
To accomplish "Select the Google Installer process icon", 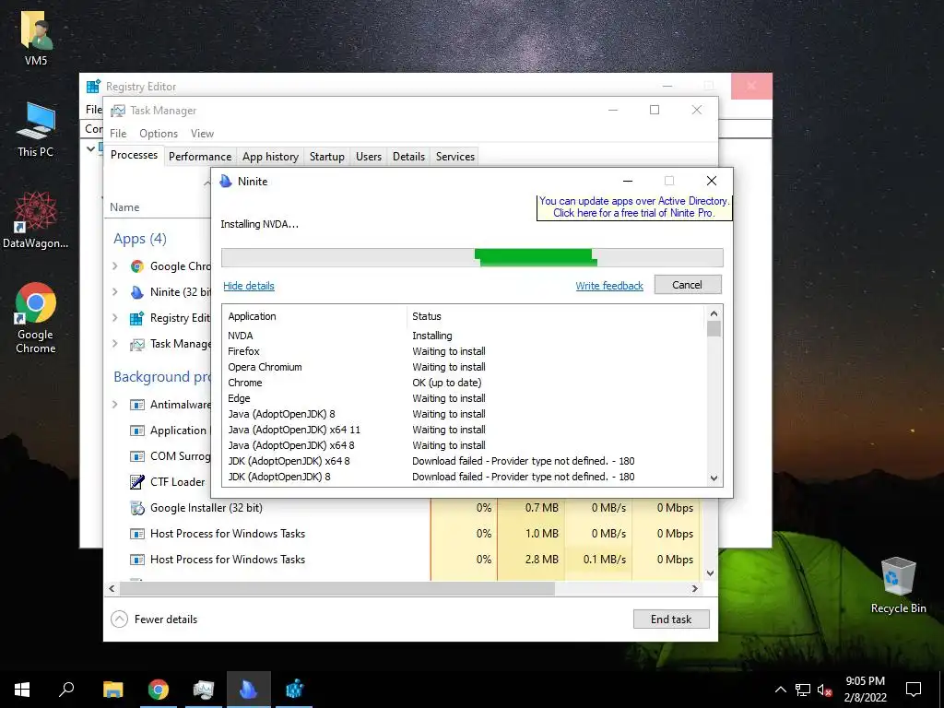I will [x=137, y=508].
